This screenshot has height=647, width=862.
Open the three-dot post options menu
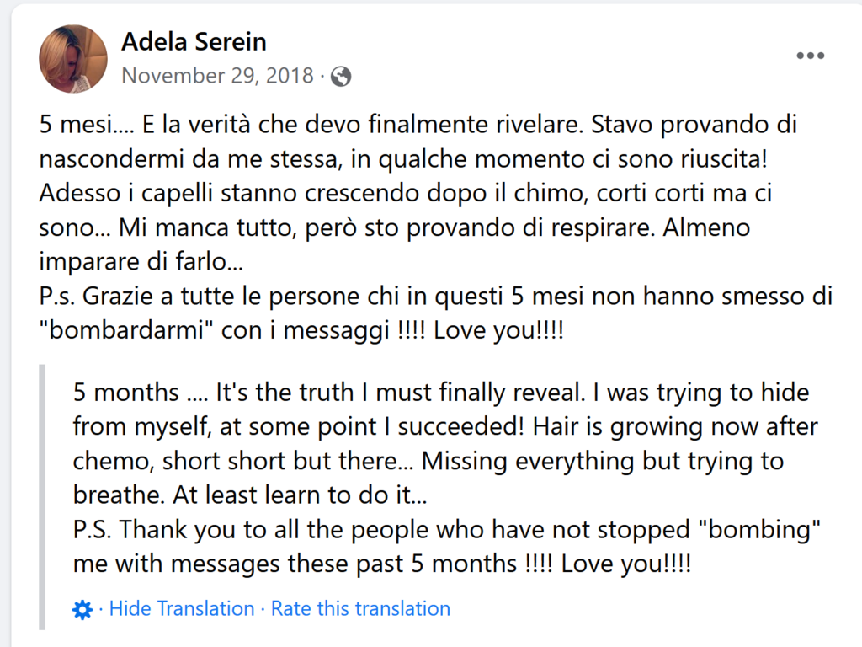tap(811, 56)
